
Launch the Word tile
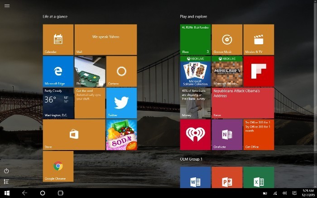[x=195, y=177]
